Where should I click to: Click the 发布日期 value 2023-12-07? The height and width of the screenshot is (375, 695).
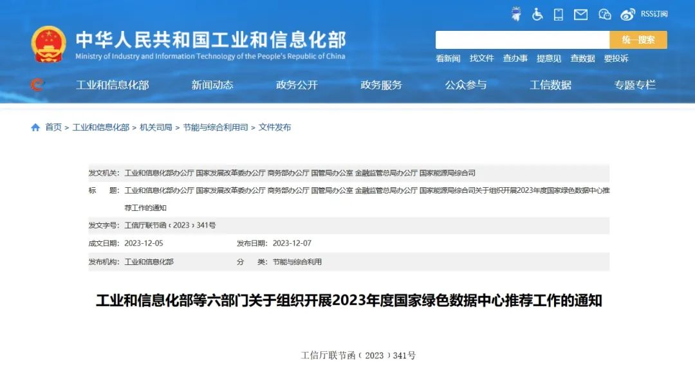click(x=292, y=243)
